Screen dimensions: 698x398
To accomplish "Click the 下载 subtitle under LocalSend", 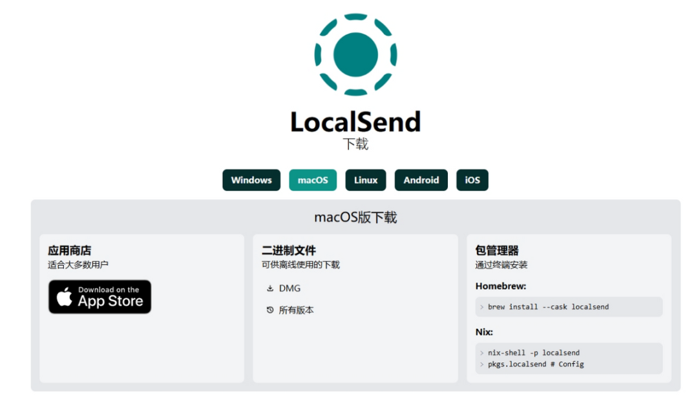I will 355,144.
